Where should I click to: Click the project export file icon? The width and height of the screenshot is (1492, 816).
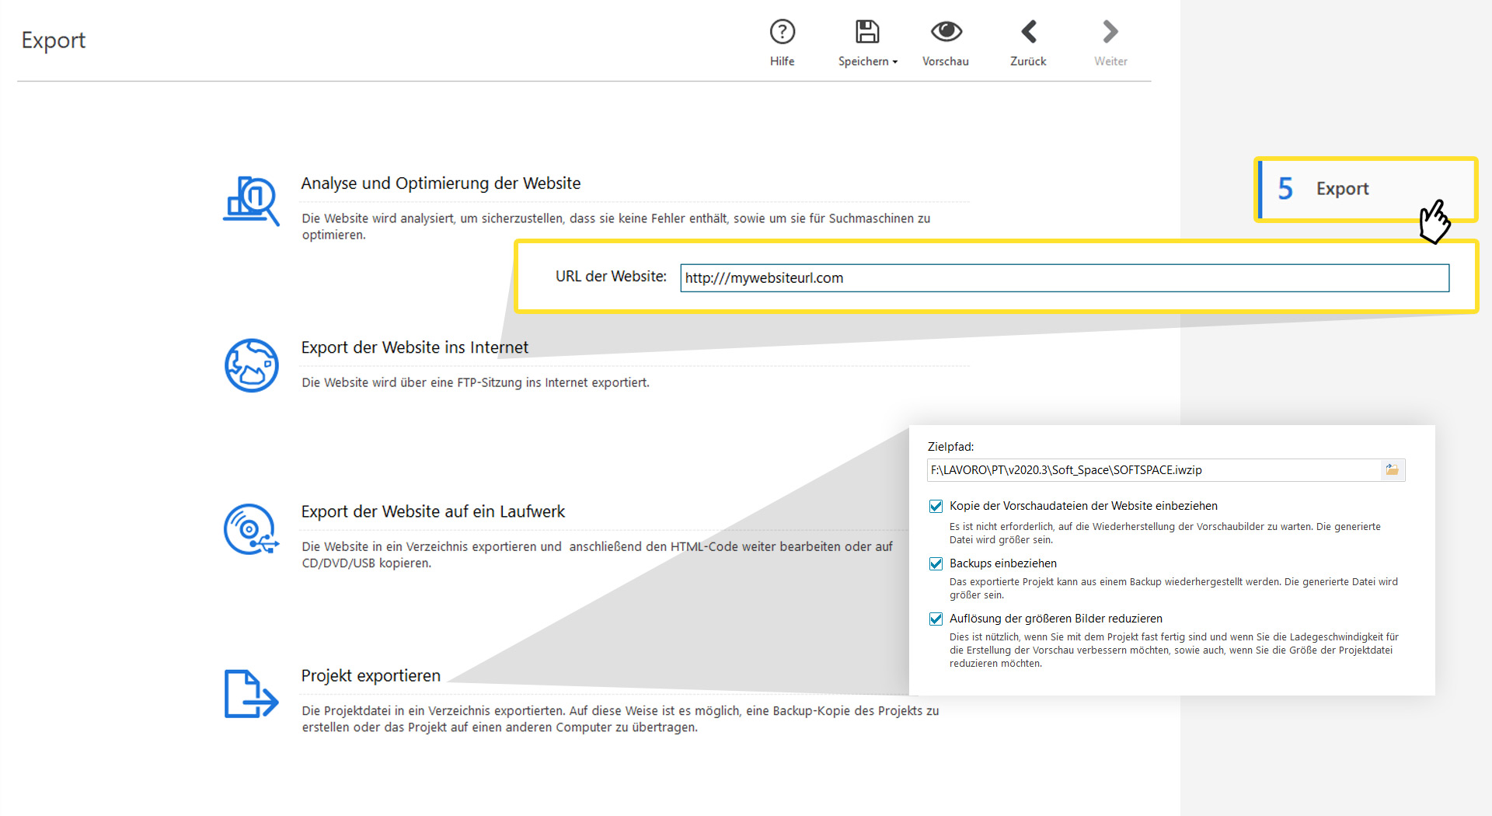coord(251,693)
